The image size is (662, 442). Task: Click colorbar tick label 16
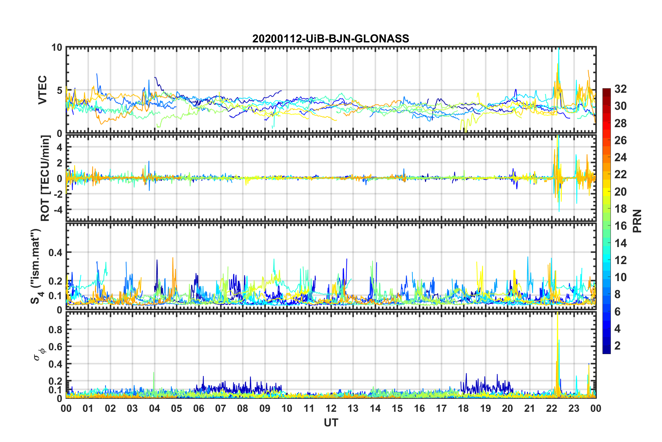point(620,226)
